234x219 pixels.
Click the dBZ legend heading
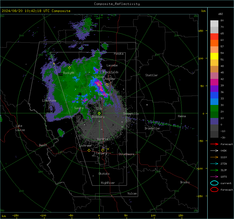pos(220,14)
